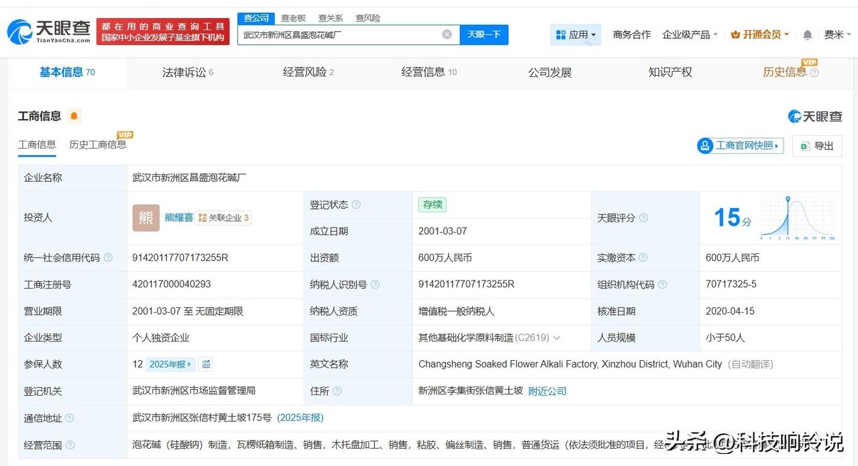Click investor avatar 熊
Image resolution: width=858 pixels, height=466 pixels.
pos(146,218)
